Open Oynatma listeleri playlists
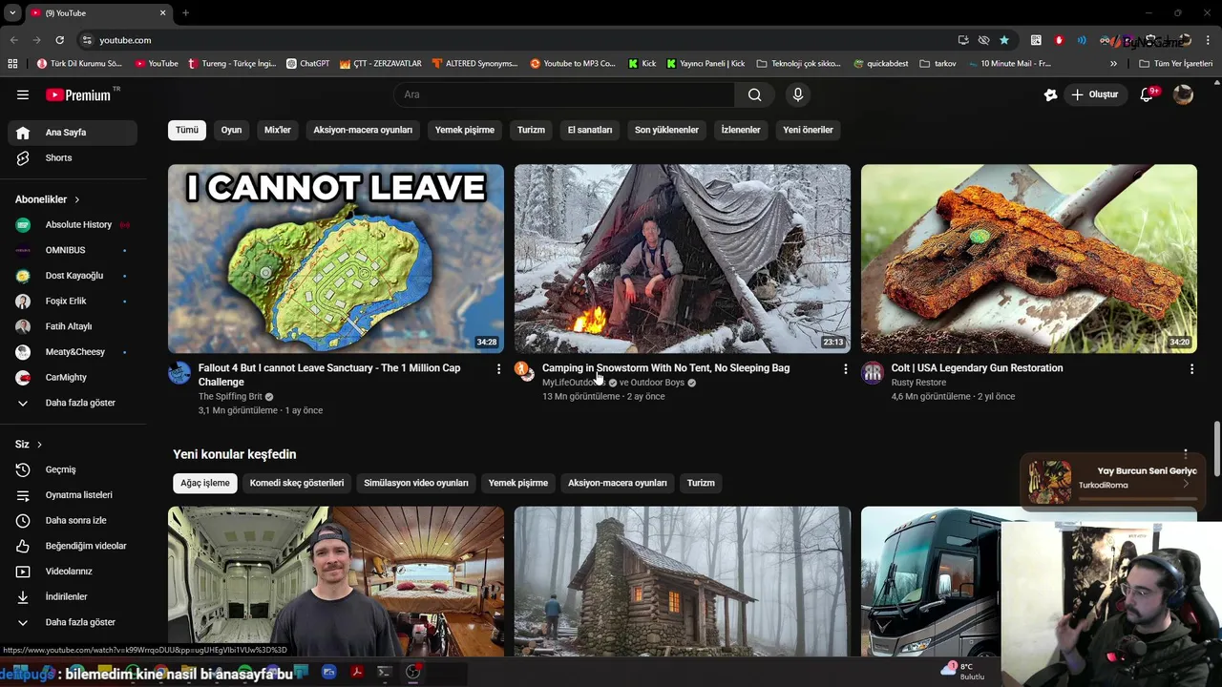 (x=73, y=495)
